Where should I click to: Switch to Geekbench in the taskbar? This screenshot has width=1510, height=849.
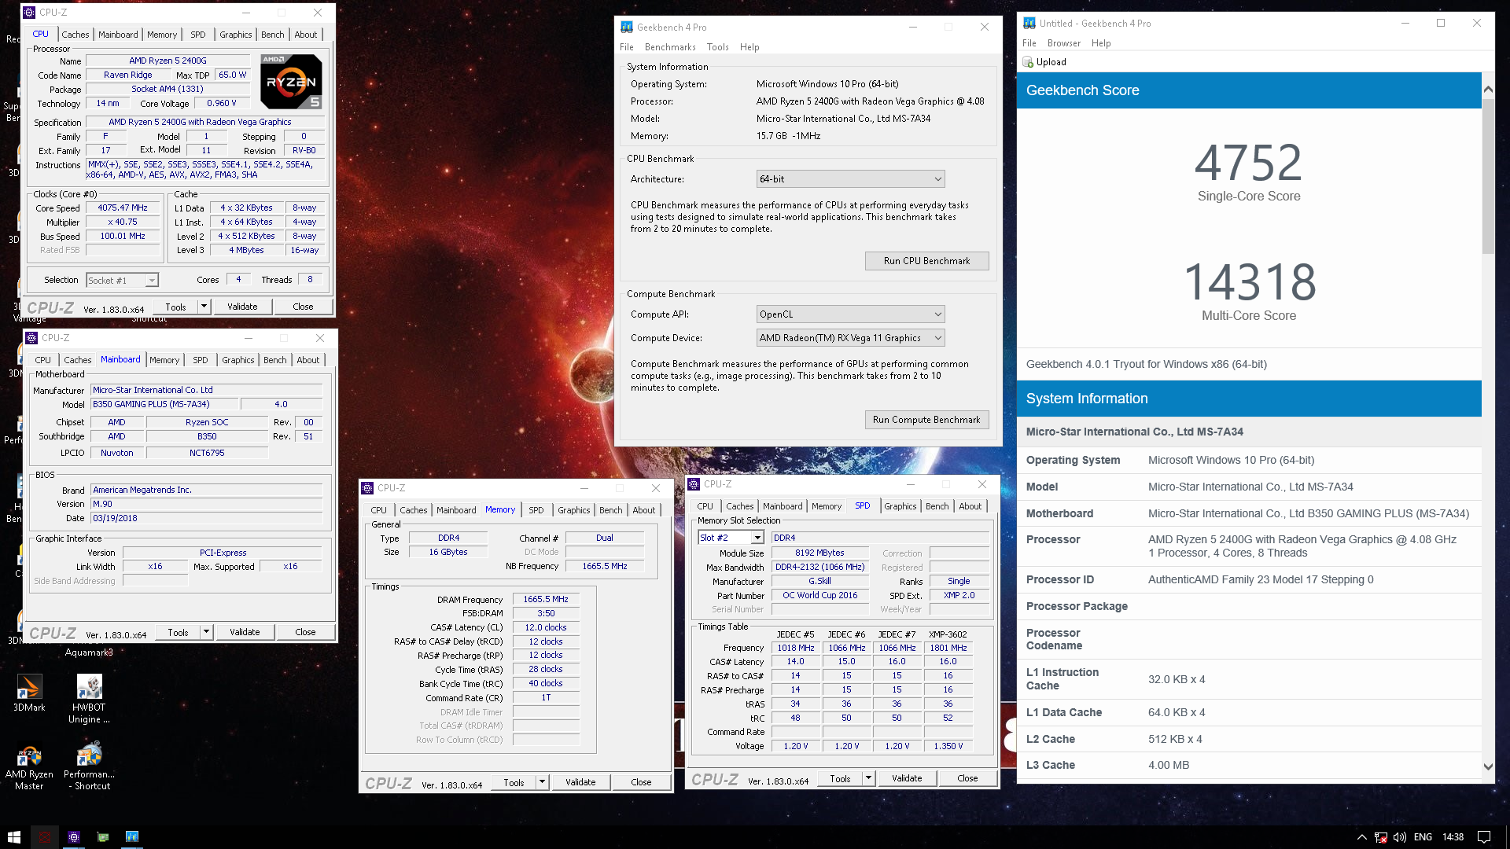[132, 836]
